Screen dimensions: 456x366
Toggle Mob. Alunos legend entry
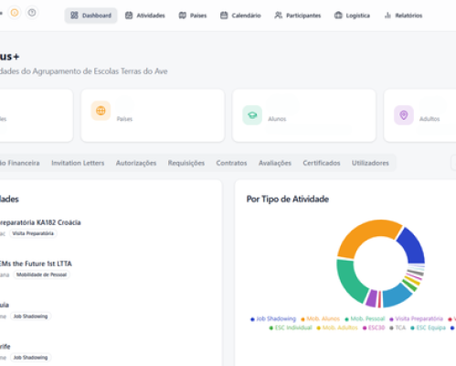(x=320, y=318)
